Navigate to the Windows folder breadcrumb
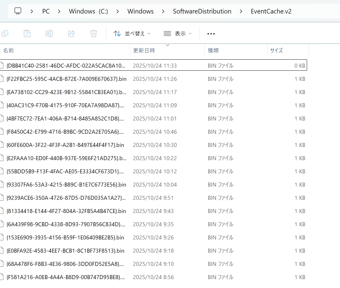This screenshot has height=288, width=340. point(141,11)
